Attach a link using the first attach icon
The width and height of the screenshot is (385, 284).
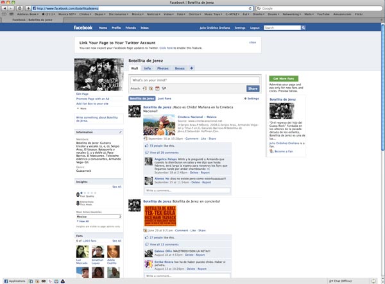(144, 88)
